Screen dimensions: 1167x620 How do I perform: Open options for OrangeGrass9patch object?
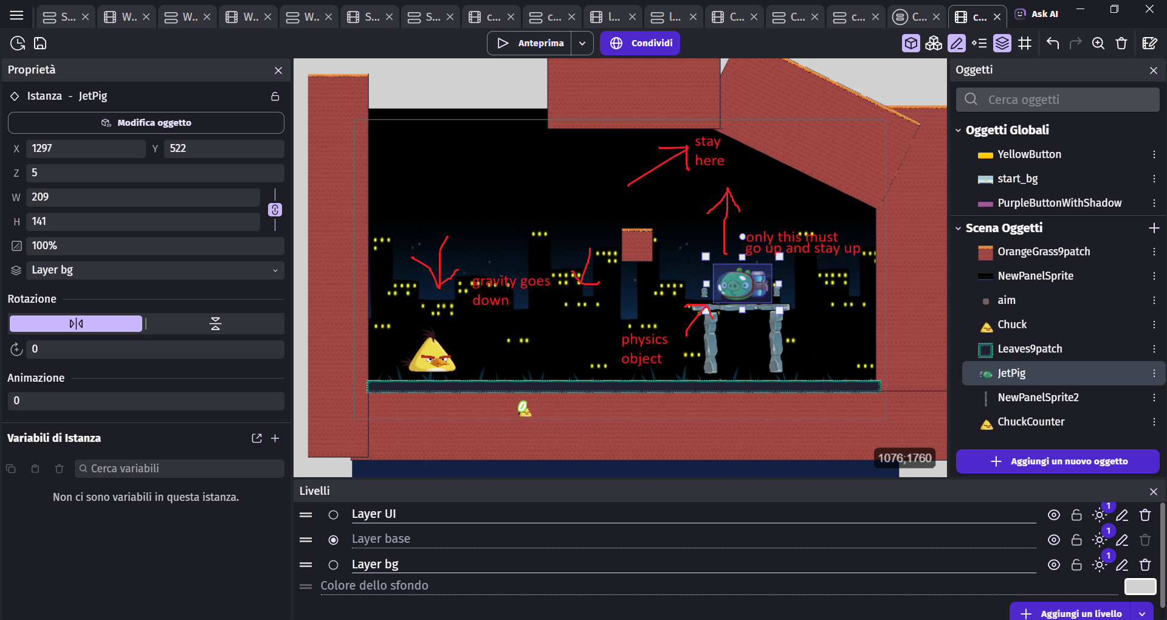point(1154,252)
